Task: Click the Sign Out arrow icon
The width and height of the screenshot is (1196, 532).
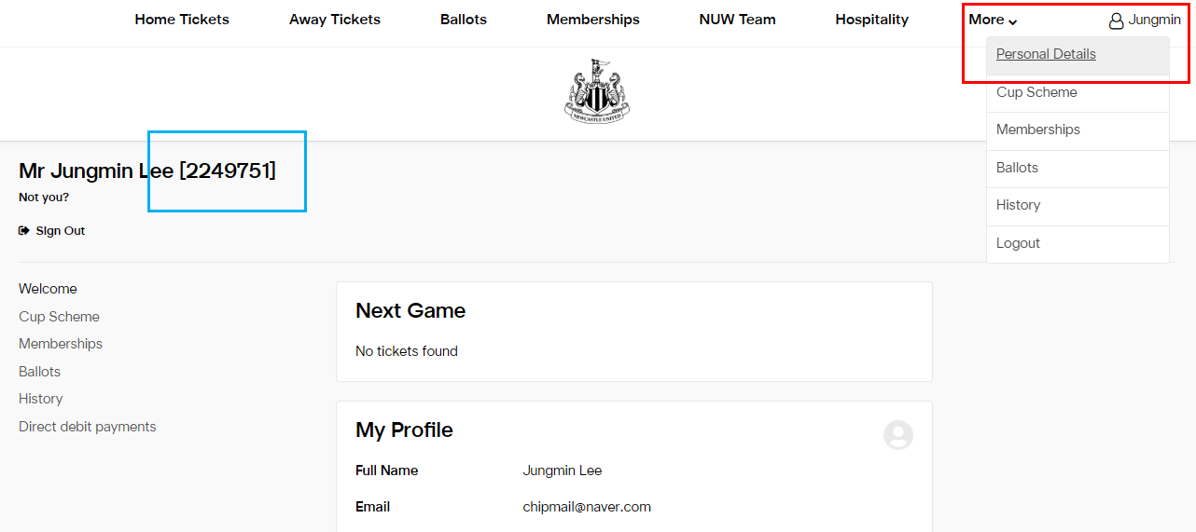Action: point(24,231)
